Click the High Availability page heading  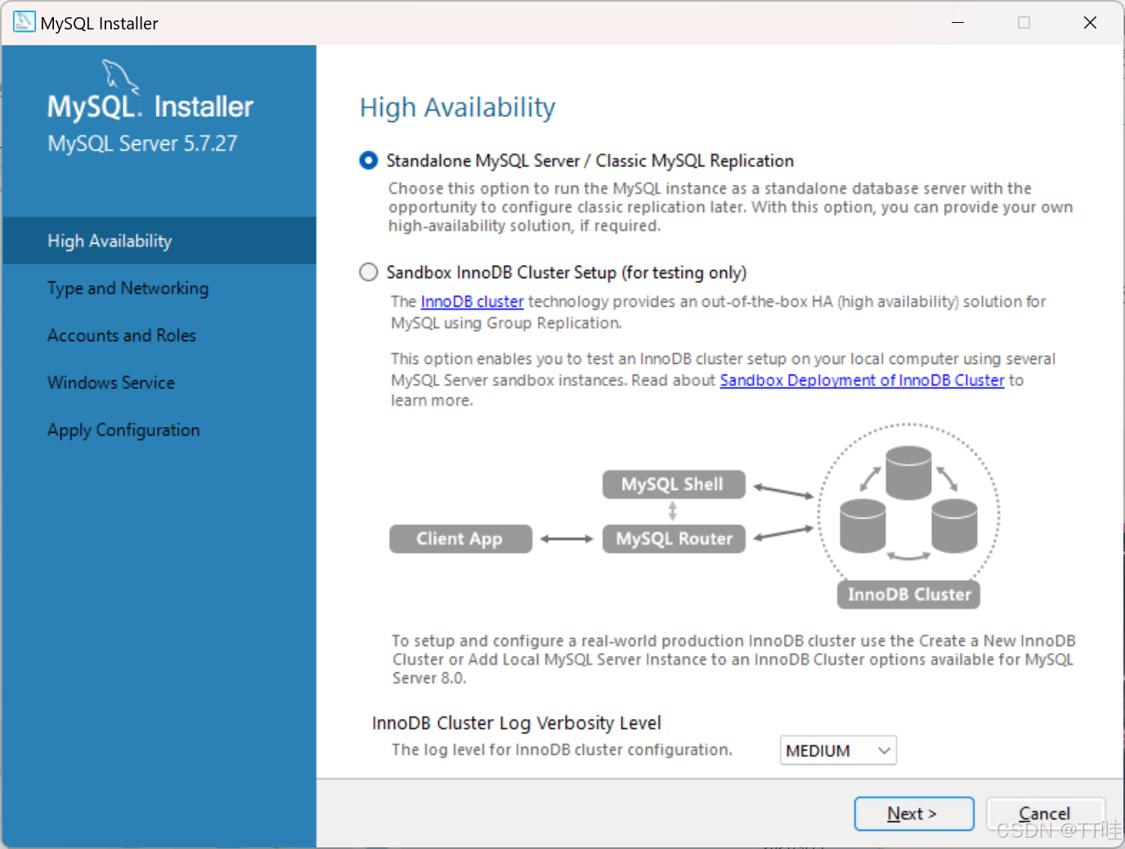point(458,107)
